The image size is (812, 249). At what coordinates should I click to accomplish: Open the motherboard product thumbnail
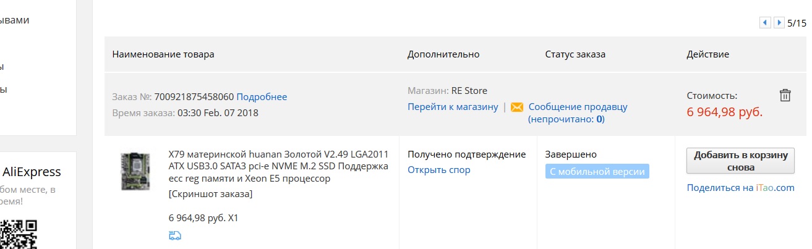pos(135,171)
